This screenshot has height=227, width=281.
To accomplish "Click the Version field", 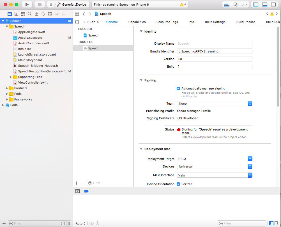I will coord(214,59).
